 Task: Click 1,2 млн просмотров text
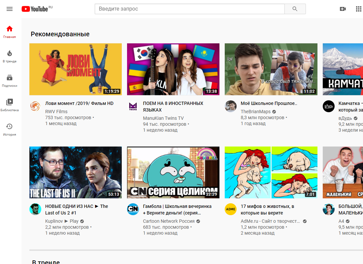pos(262,227)
